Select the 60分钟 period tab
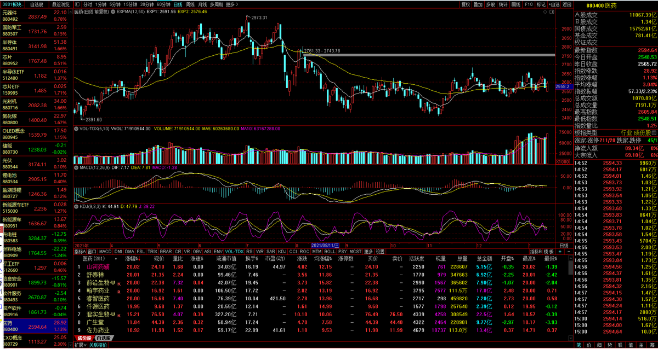Image resolution: width=658 pixels, height=349 pixels. coord(163,4)
